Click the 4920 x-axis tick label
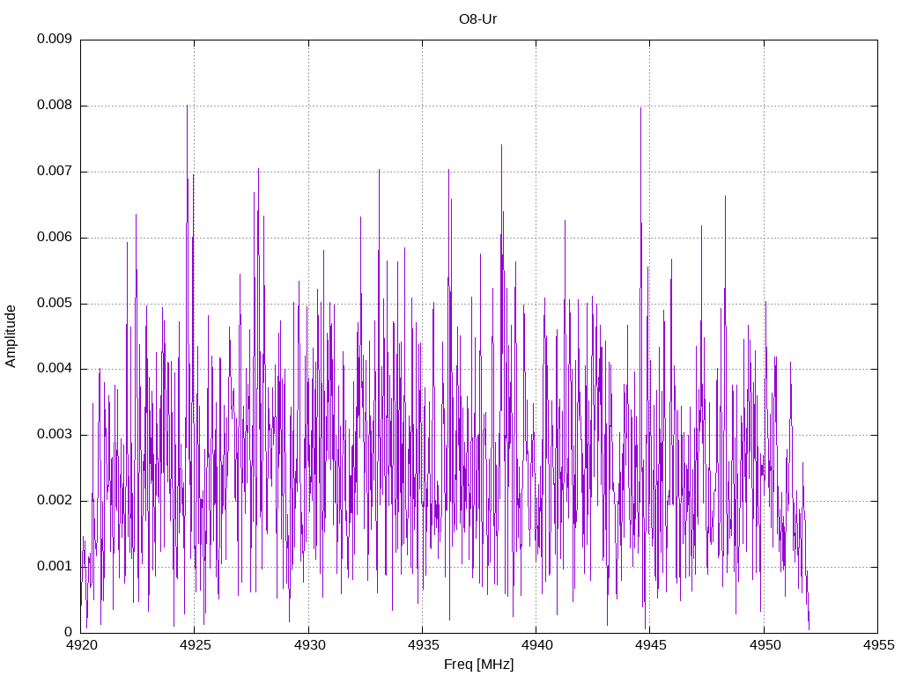This screenshot has height=676, width=902. tap(81, 645)
